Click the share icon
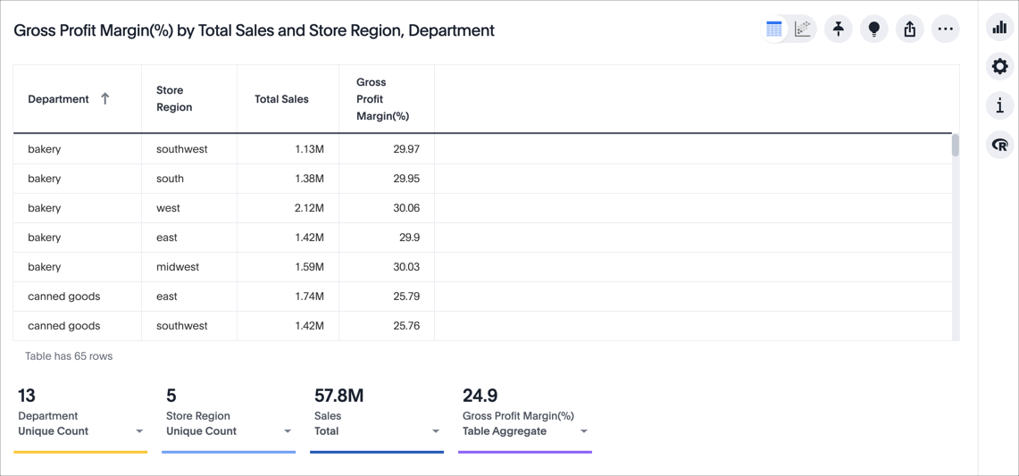 (909, 29)
